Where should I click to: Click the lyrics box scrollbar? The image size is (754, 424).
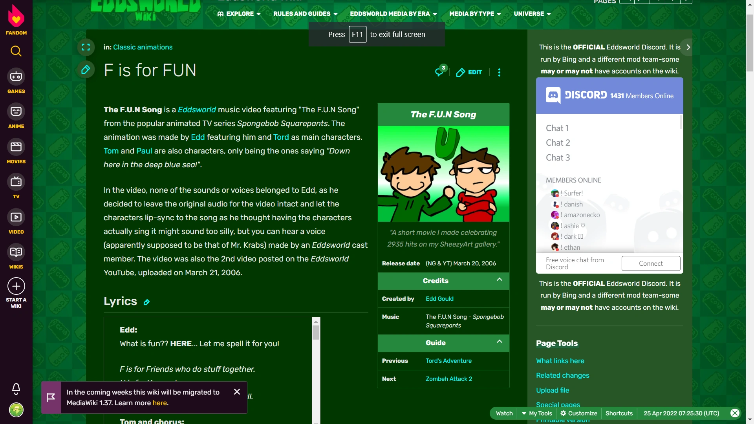tap(316, 333)
